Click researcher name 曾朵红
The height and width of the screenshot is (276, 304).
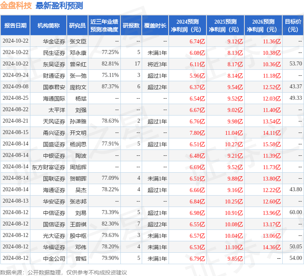[78, 64]
